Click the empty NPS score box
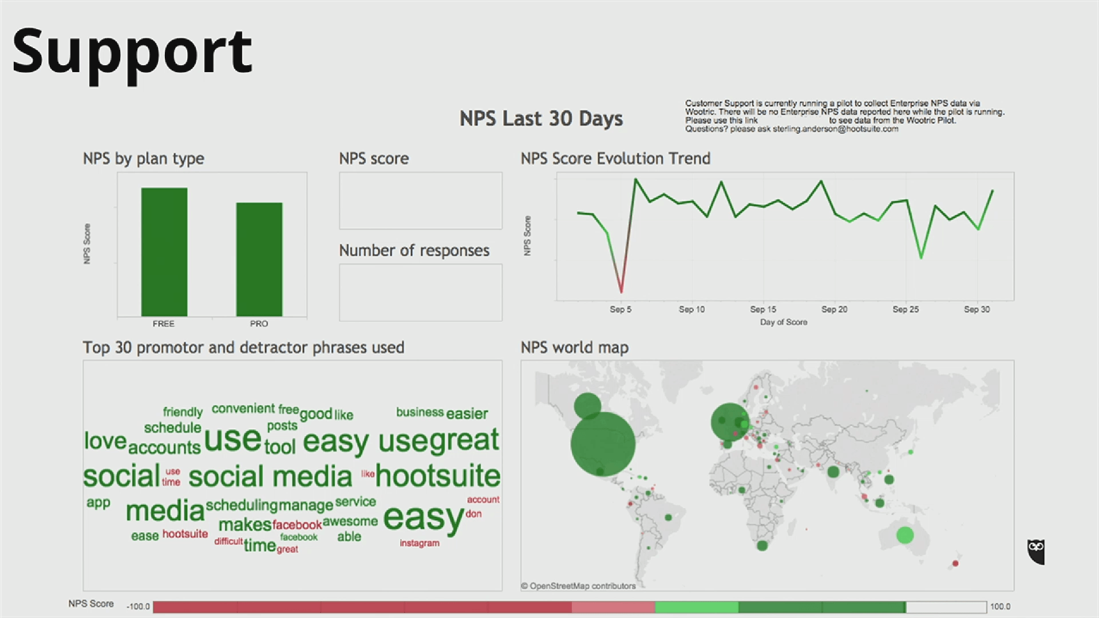 pos(421,201)
